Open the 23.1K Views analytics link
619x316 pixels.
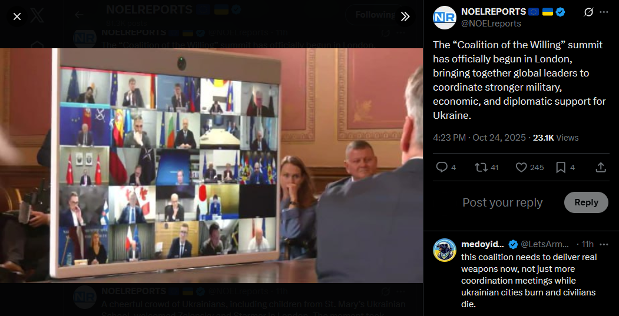point(555,138)
